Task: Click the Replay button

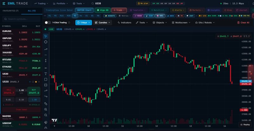Action: [x=245, y=125]
